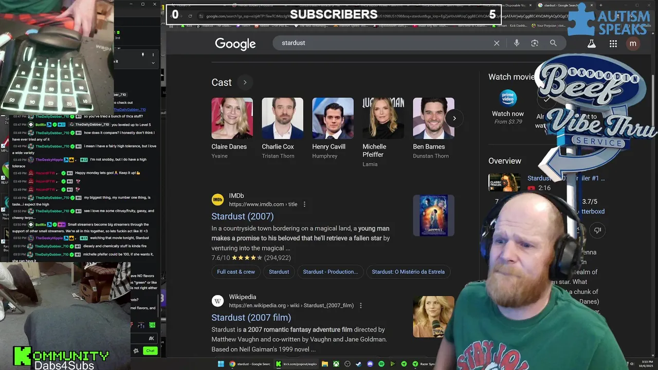Viewport: 658px width, 370px height.
Task: Click the Full cast & crew chip
Action: click(236, 272)
